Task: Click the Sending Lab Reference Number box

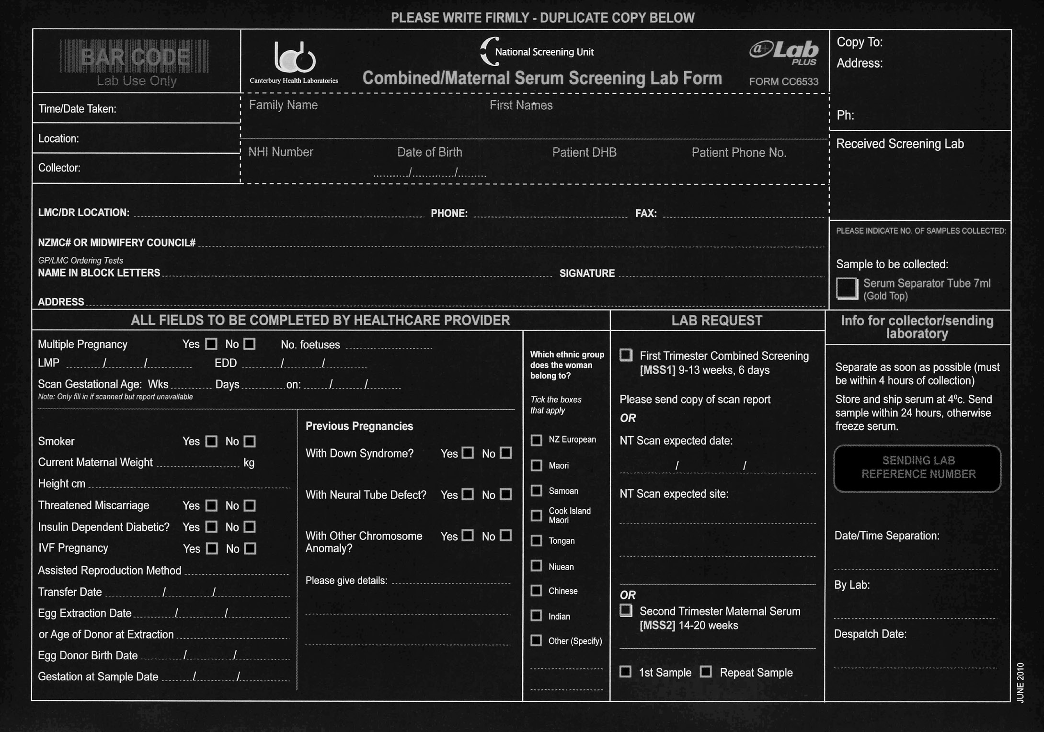Action: (x=918, y=468)
